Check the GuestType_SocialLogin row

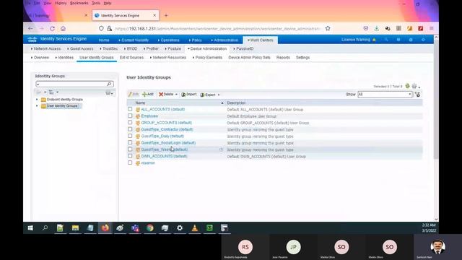point(130,142)
